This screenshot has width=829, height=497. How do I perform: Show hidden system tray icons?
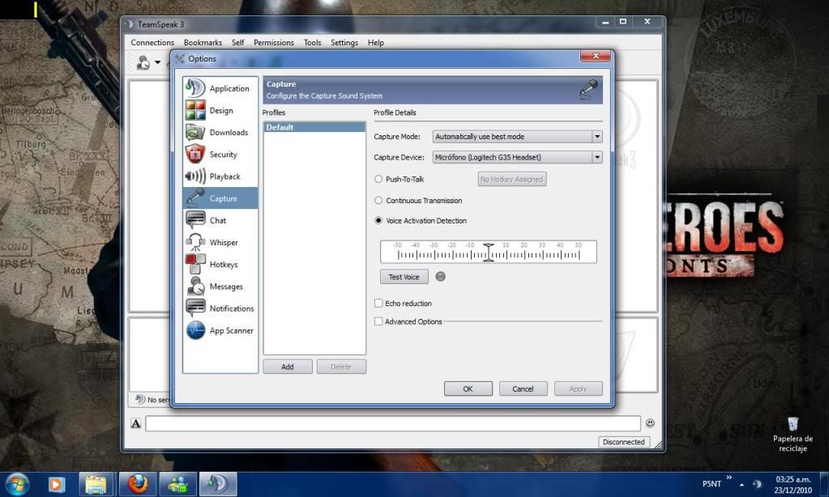click(741, 484)
